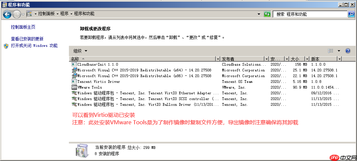
Task: Select Microsoft Visual C++ 2015-2019 (x64) row
Action: (x=144, y=70)
